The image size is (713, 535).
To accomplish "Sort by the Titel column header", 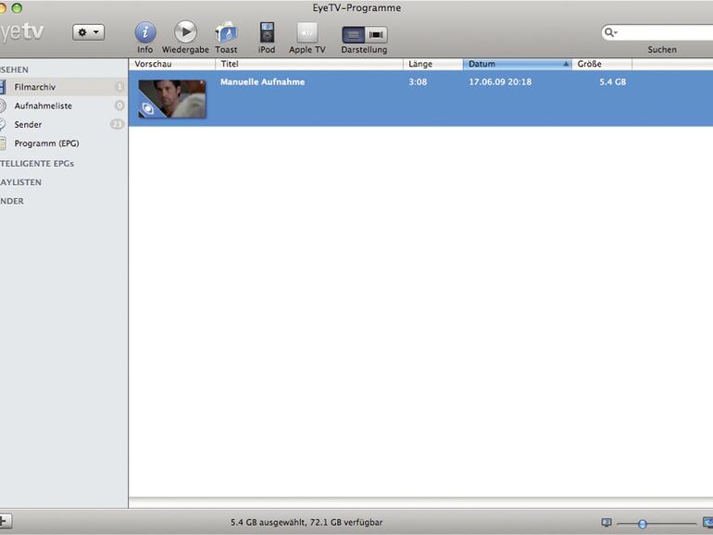I will (x=309, y=64).
